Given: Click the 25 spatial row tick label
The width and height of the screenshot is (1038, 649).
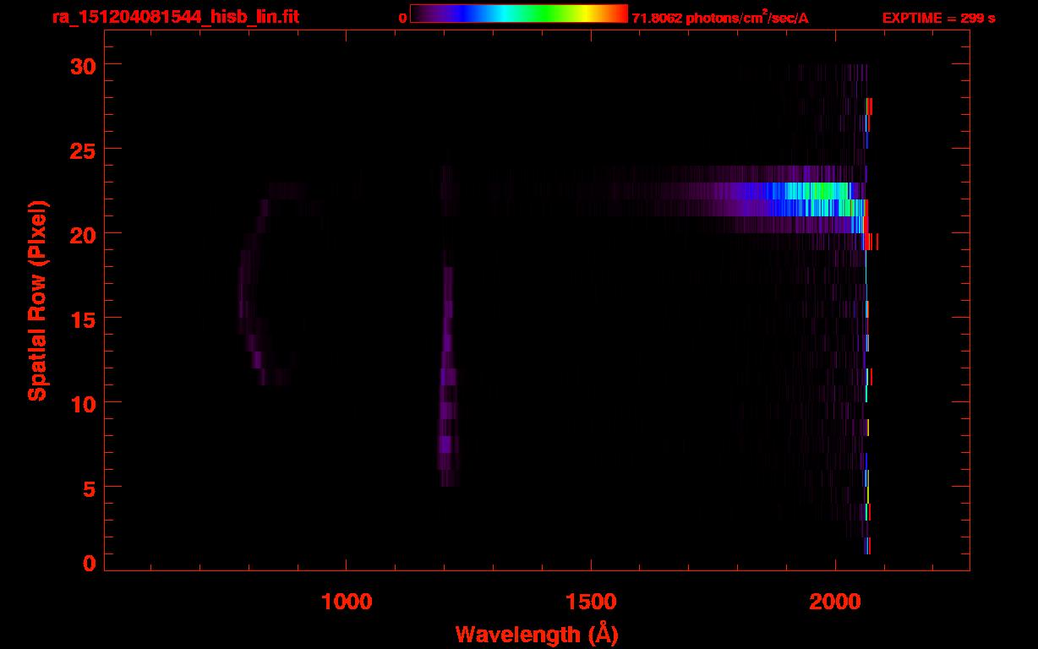Looking at the screenshot, I should (x=82, y=150).
